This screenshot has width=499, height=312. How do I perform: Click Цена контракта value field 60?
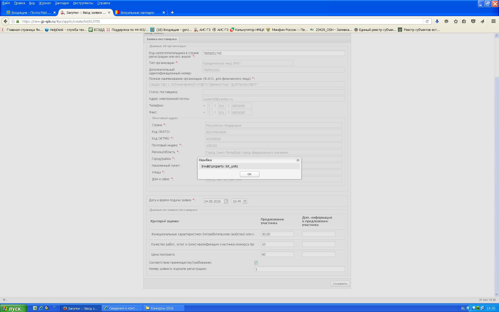[277, 254]
